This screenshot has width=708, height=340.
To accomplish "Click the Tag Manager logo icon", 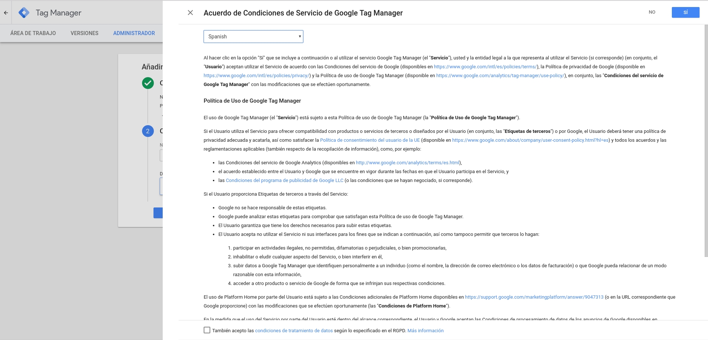I will click(24, 13).
